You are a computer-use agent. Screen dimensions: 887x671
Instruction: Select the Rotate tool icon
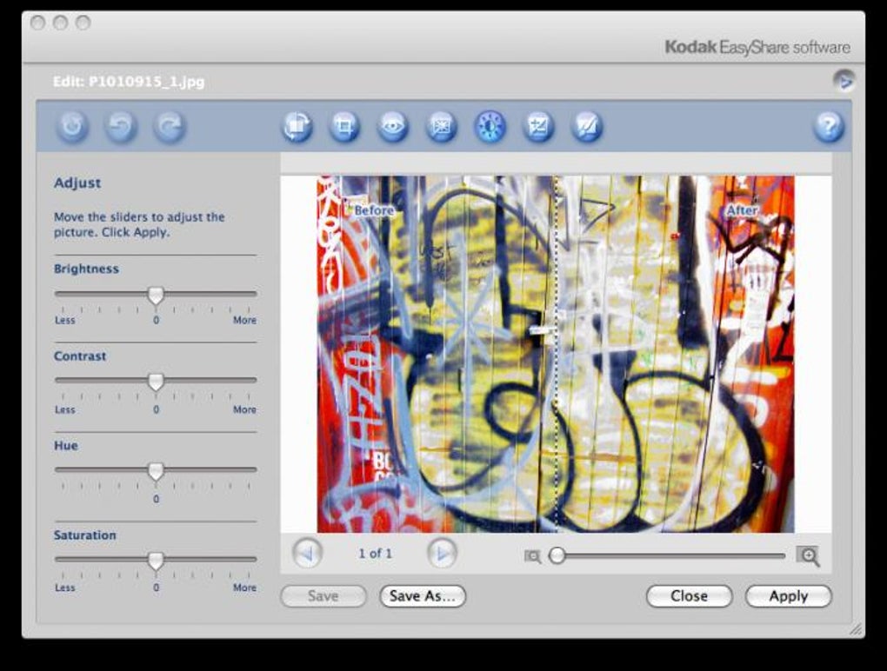pyautogui.click(x=297, y=125)
